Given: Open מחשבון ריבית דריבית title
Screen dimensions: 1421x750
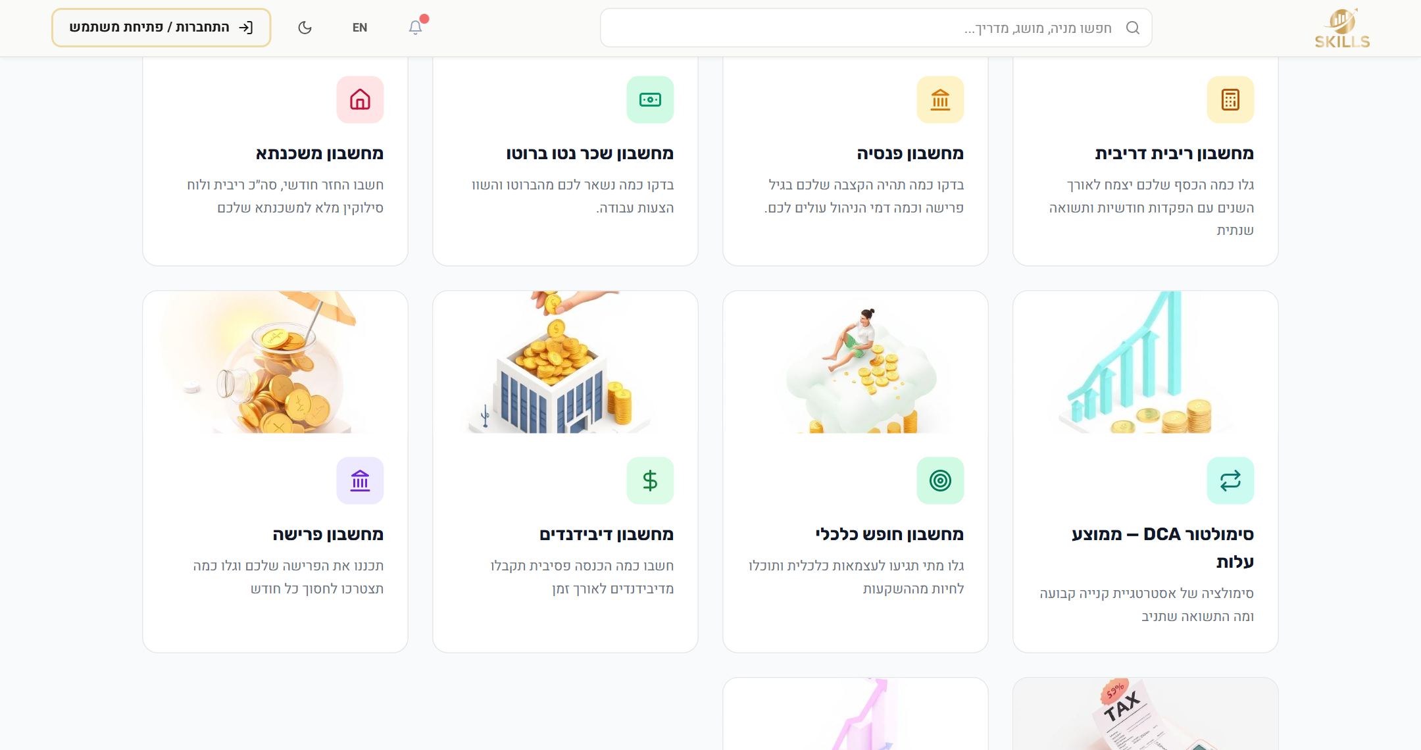Looking at the screenshot, I should pyautogui.click(x=1174, y=153).
